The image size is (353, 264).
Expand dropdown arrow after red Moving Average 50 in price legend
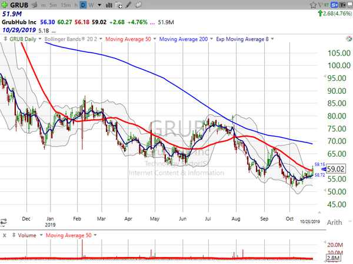tap(155, 39)
